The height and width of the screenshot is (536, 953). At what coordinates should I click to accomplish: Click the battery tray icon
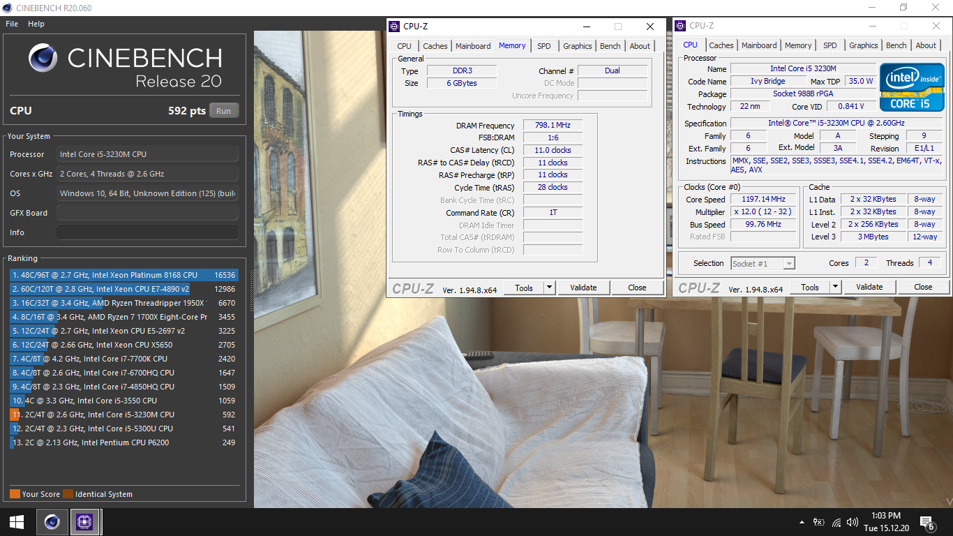(x=819, y=522)
